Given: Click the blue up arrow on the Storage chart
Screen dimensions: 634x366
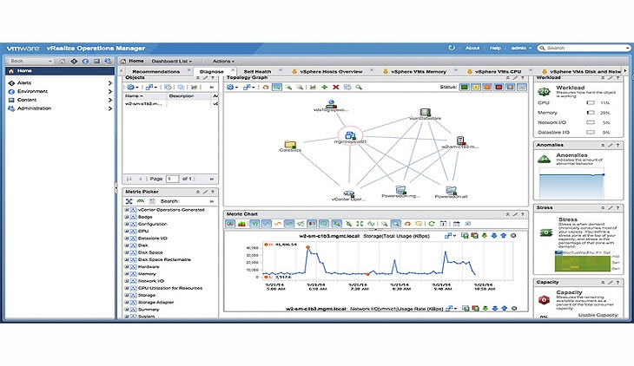Looking at the screenshot, I should pyautogui.click(x=504, y=236).
